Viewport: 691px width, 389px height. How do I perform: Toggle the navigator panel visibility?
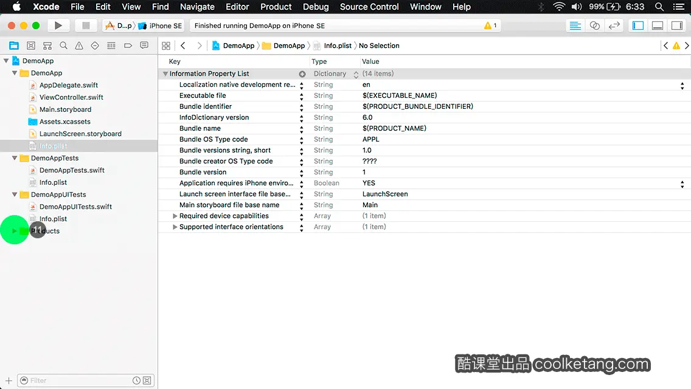point(638,26)
